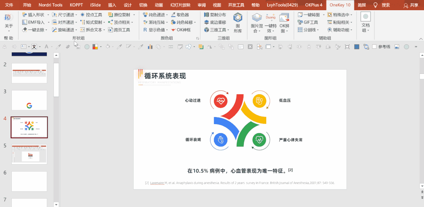Toggle the 参考线 guides checkbox
Screen dimensions: 424x207
point(374,47)
